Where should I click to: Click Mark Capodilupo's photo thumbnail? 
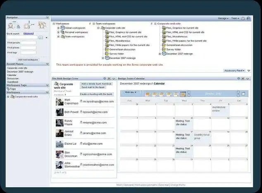coord(60,101)
